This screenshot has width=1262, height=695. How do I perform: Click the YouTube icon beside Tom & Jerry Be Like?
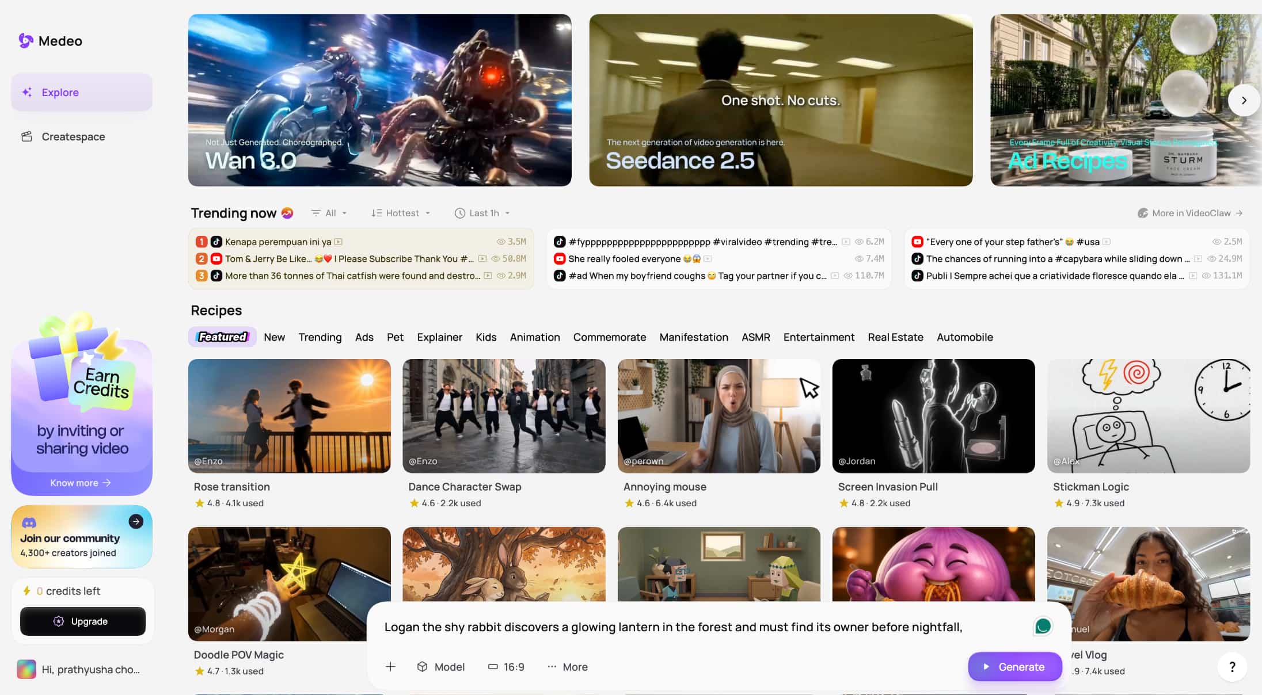tap(216, 259)
